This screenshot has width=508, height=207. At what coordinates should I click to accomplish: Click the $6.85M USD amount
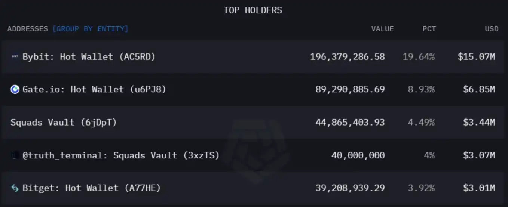479,89
